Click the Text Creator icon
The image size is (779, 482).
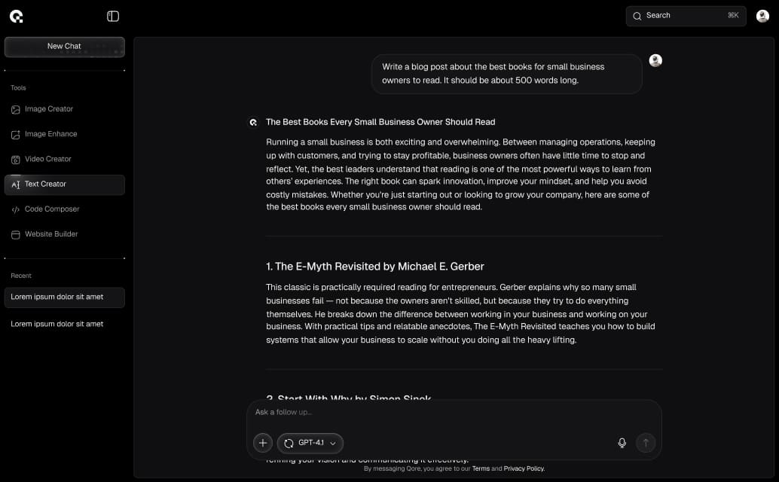click(16, 185)
